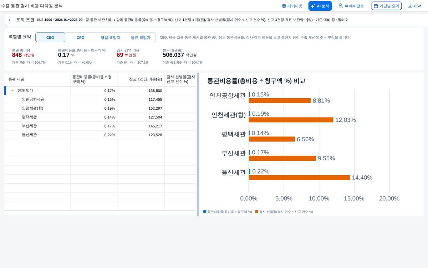
Task: Select the 인천세관(항) table row
Action: click(x=101, y=108)
